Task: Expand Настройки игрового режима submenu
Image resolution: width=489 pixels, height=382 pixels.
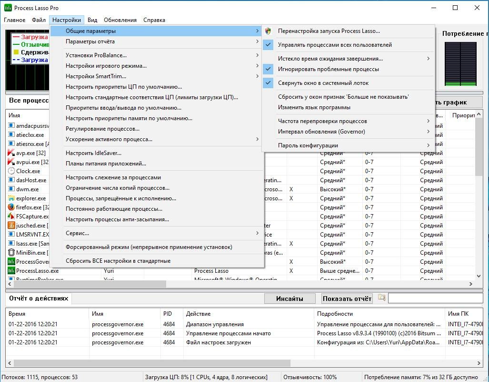Action: click(x=157, y=66)
